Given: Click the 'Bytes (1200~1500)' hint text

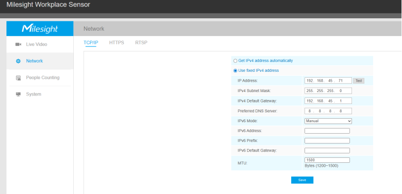Looking at the screenshot, I should pyautogui.click(x=321, y=166).
